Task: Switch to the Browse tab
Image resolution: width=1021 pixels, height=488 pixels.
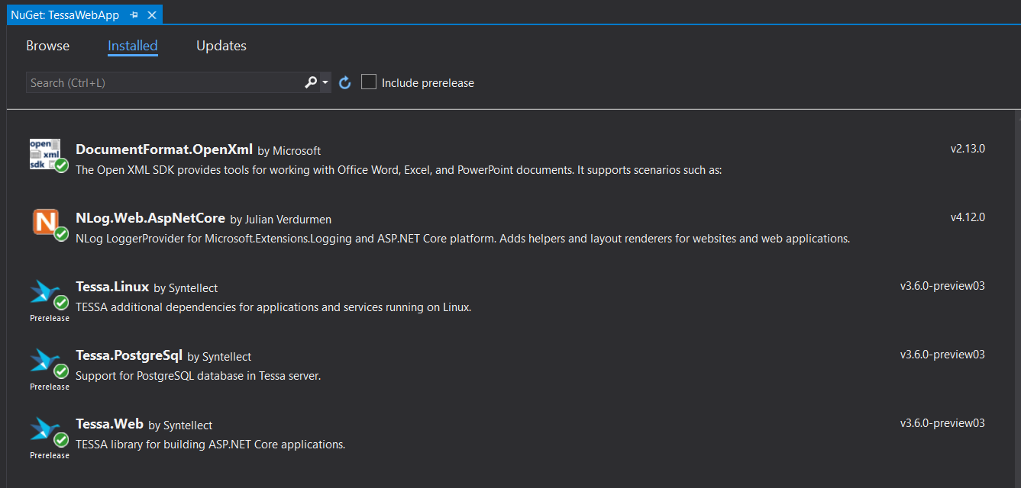Action: [47, 46]
